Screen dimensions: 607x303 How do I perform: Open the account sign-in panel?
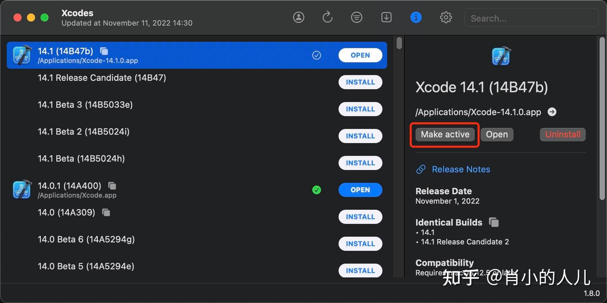click(x=299, y=17)
